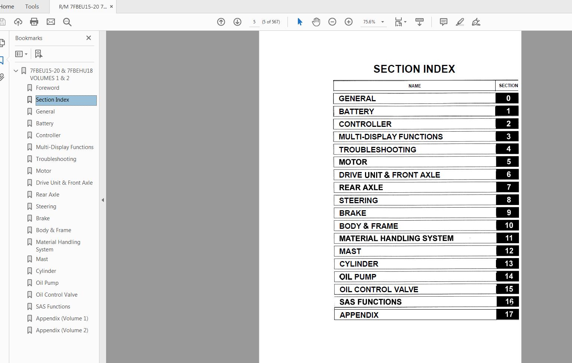The width and height of the screenshot is (572, 363).
Task: Zoom out of the page
Action: tap(332, 22)
